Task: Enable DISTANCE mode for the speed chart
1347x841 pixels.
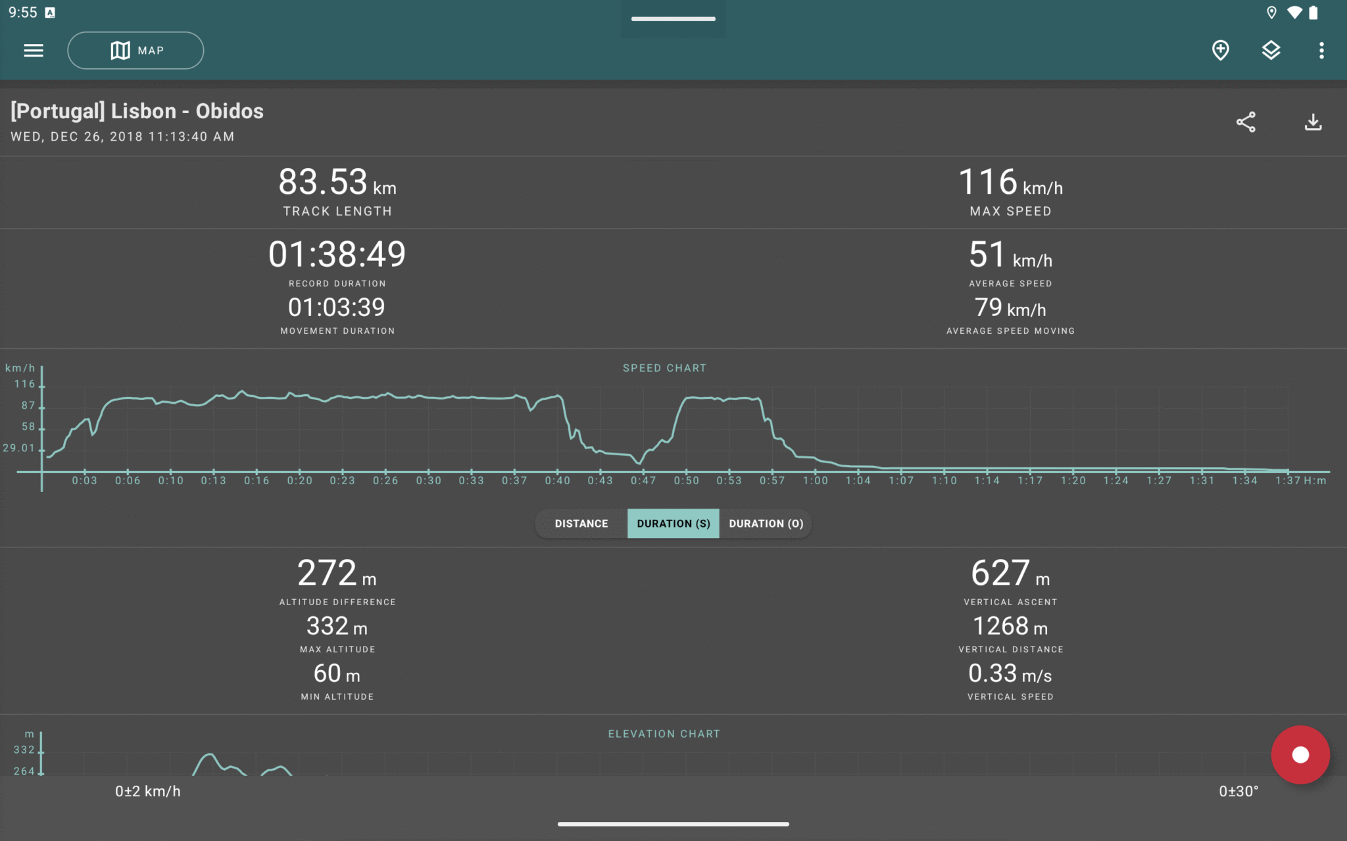Action: click(x=581, y=523)
